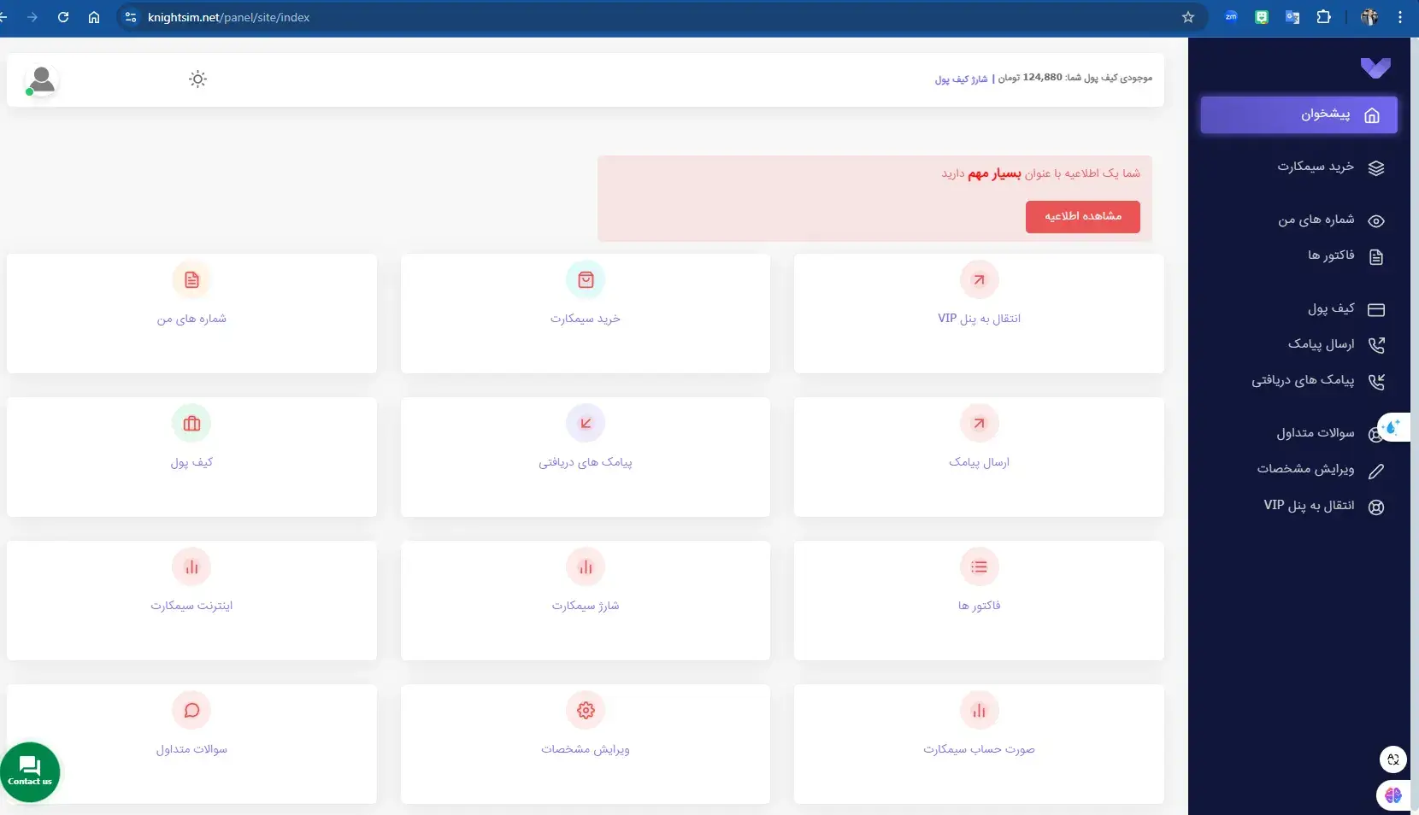Open شماره های من in the sidebar

(x=1316, y=220)
